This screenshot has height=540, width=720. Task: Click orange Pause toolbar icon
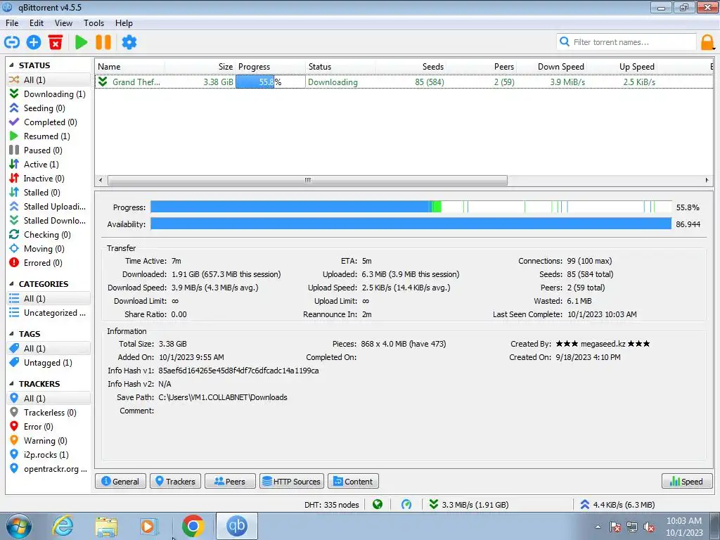pyautogui.click(x=103, y=42)
